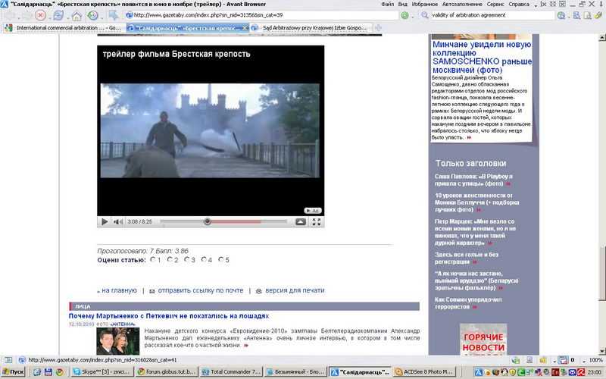Image resolution: width=606 pixels, height=379 pixels.
Task: Click in the validity of arbitration agreement search box
Action: (492, 15)
